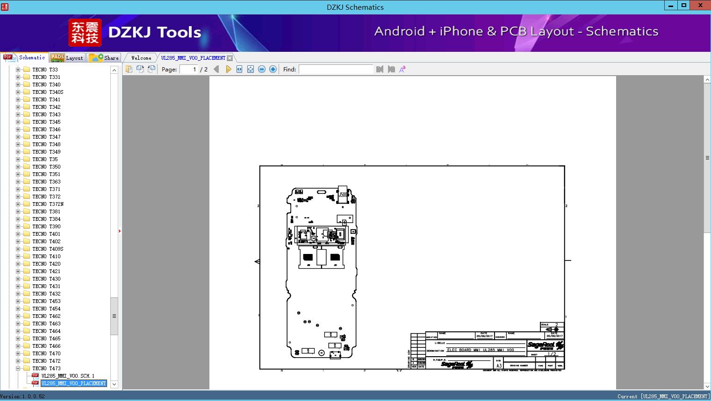The height and width of the screenshot is (401, 711).
Task: Click the previous page arrow
Action: coord(216,69)
